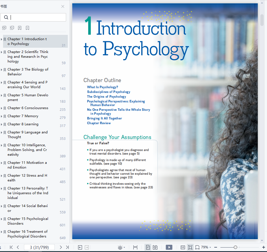Go to previous page

coord(18,247)
